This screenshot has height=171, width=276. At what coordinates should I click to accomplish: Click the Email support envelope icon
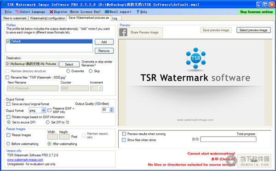pyautogui.click(x=107, y=12)
